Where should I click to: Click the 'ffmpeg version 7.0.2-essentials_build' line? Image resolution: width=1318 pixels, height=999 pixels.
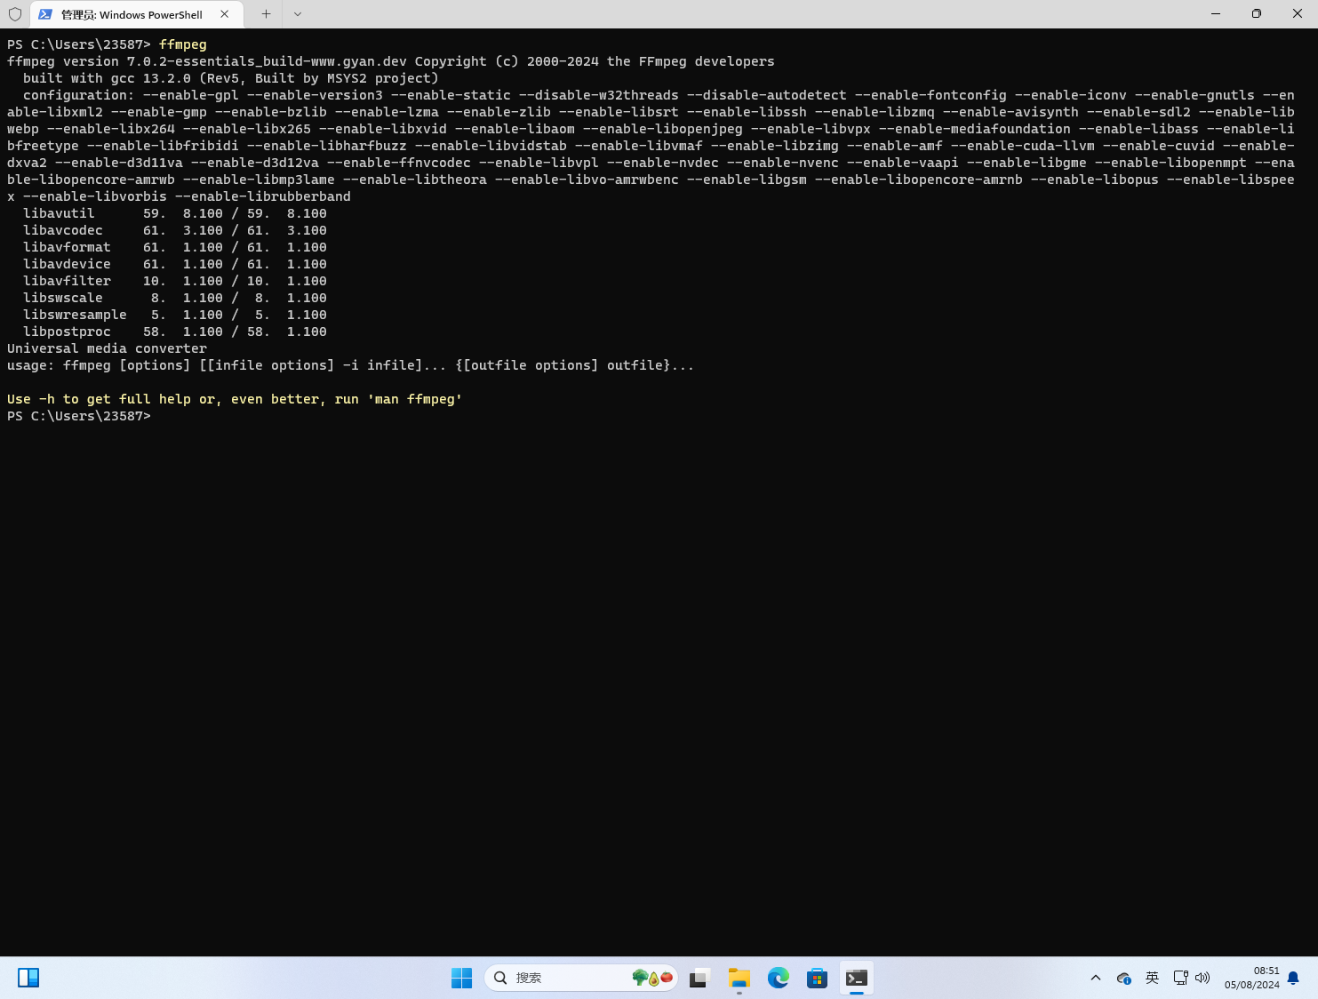pyautogui.click(x=391, y=61)
